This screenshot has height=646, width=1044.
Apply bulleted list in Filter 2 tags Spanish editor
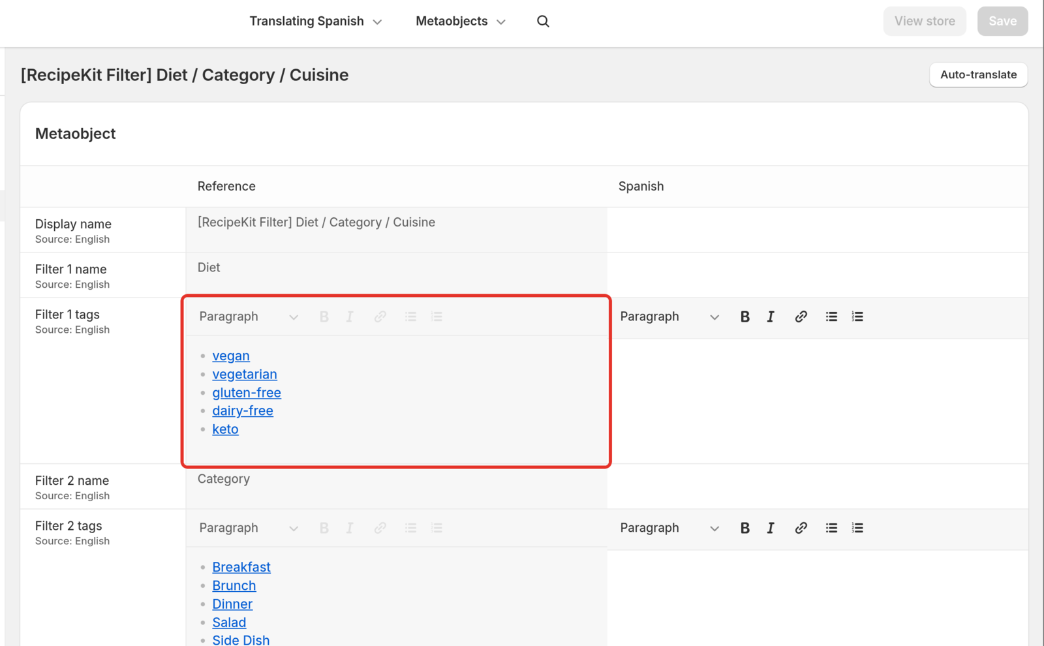coord(831,528)
